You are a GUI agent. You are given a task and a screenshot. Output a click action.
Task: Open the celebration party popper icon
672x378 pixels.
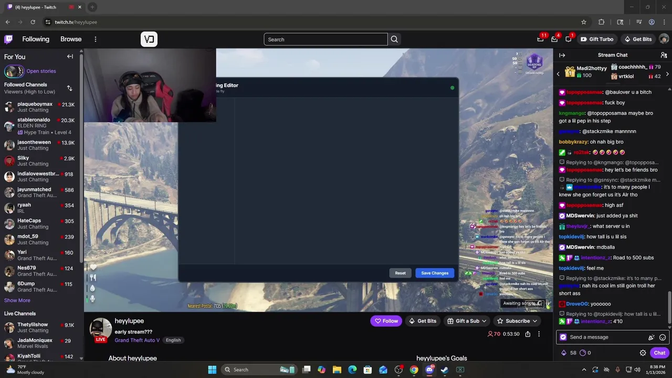tap(652, 338)
